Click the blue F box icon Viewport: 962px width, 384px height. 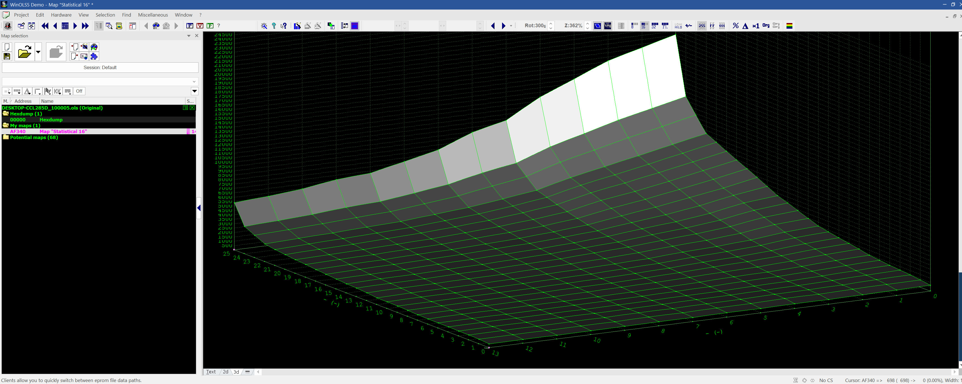pyautogui.click(x=190, y=26)
